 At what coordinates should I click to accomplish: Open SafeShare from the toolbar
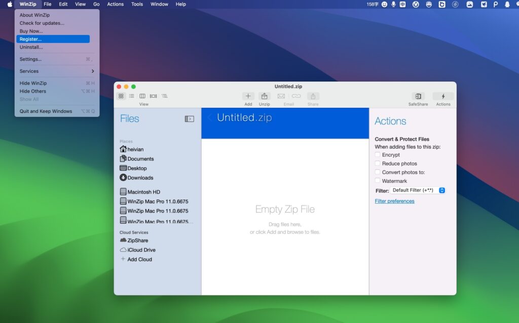tap(418, 97)
